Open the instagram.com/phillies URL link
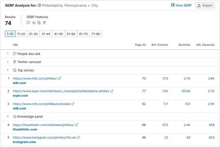The height and width of the screenshot is (147, 220). [x=44, y=137]
